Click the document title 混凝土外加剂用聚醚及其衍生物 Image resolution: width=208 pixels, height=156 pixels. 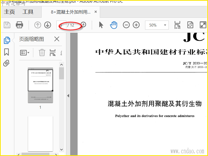tap(155, 103)
